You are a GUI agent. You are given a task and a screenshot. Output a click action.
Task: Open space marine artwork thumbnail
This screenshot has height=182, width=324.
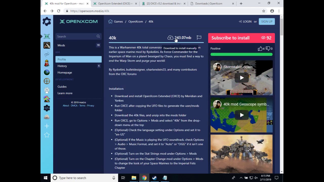241,154
